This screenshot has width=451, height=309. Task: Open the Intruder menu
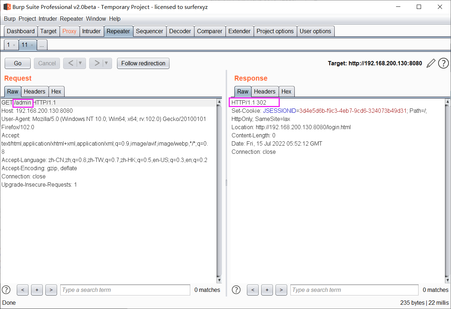tap(48, 19)
